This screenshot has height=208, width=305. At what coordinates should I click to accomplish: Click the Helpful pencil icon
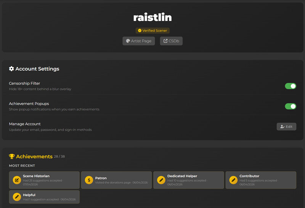(17, 197)
